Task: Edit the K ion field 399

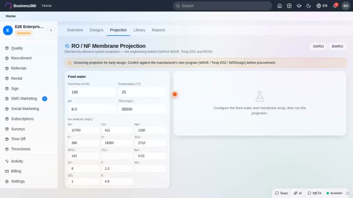Action: point(83,143)
